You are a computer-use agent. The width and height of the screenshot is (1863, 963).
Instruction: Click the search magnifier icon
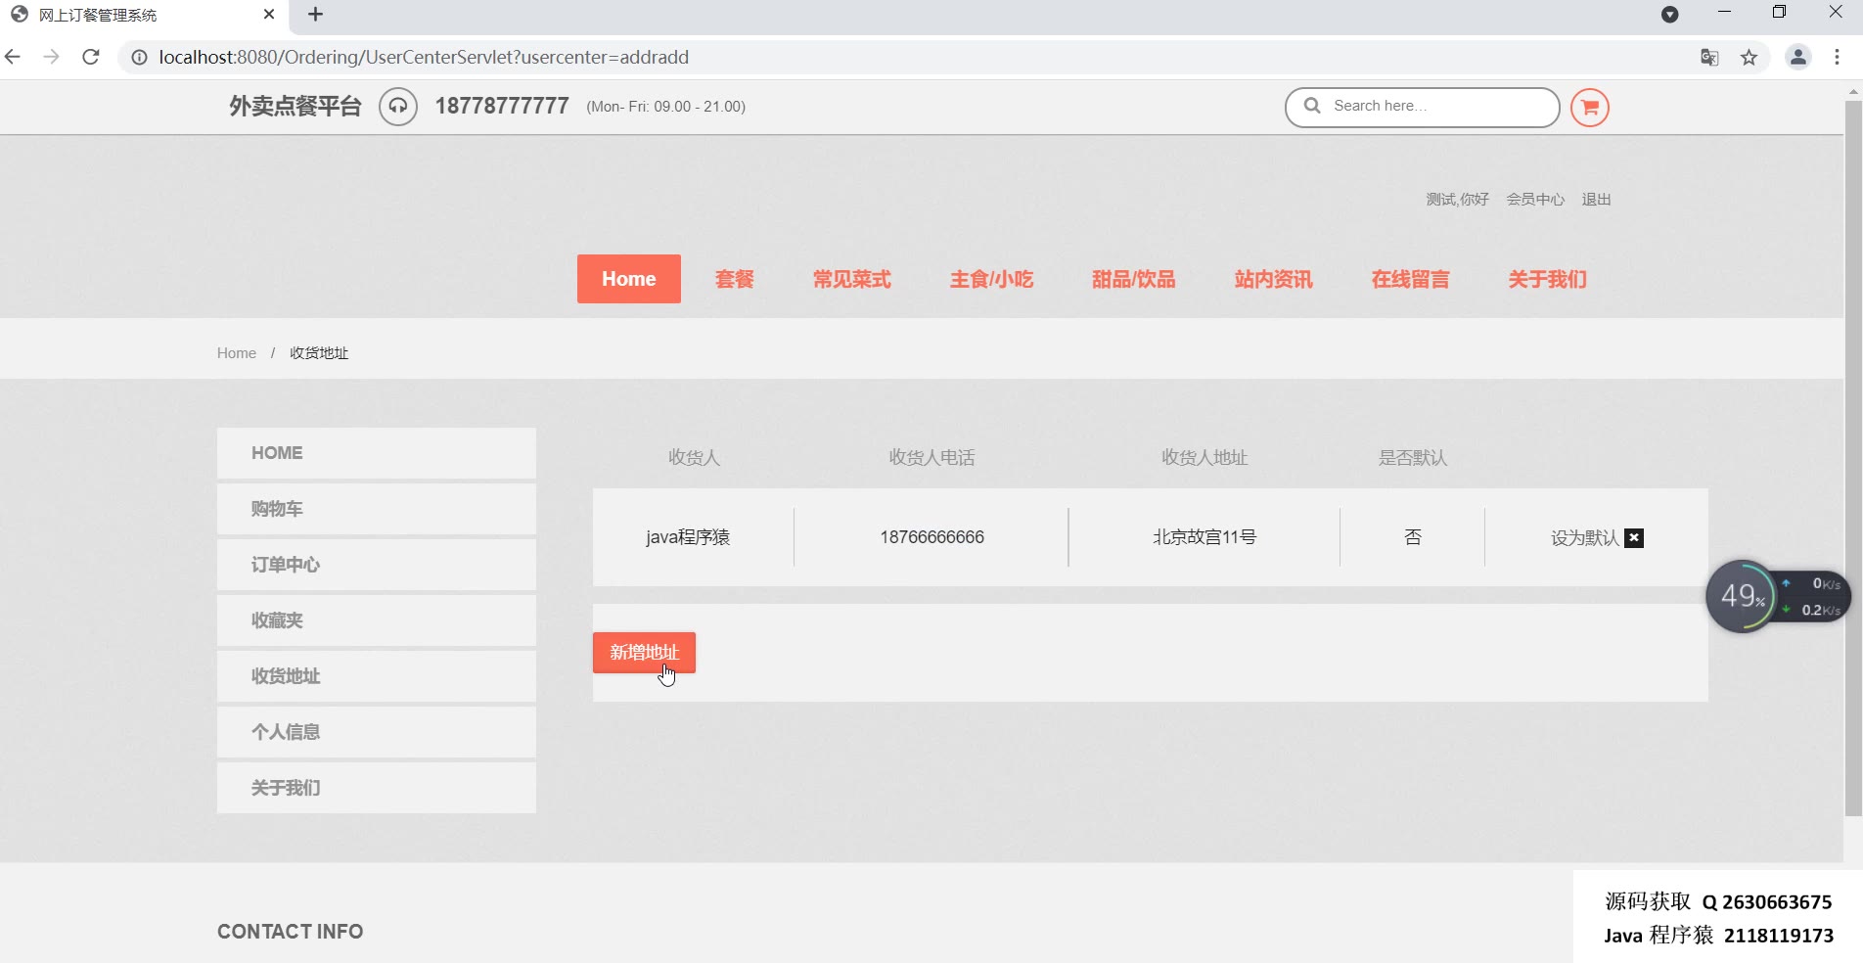tap(1312, 106)
